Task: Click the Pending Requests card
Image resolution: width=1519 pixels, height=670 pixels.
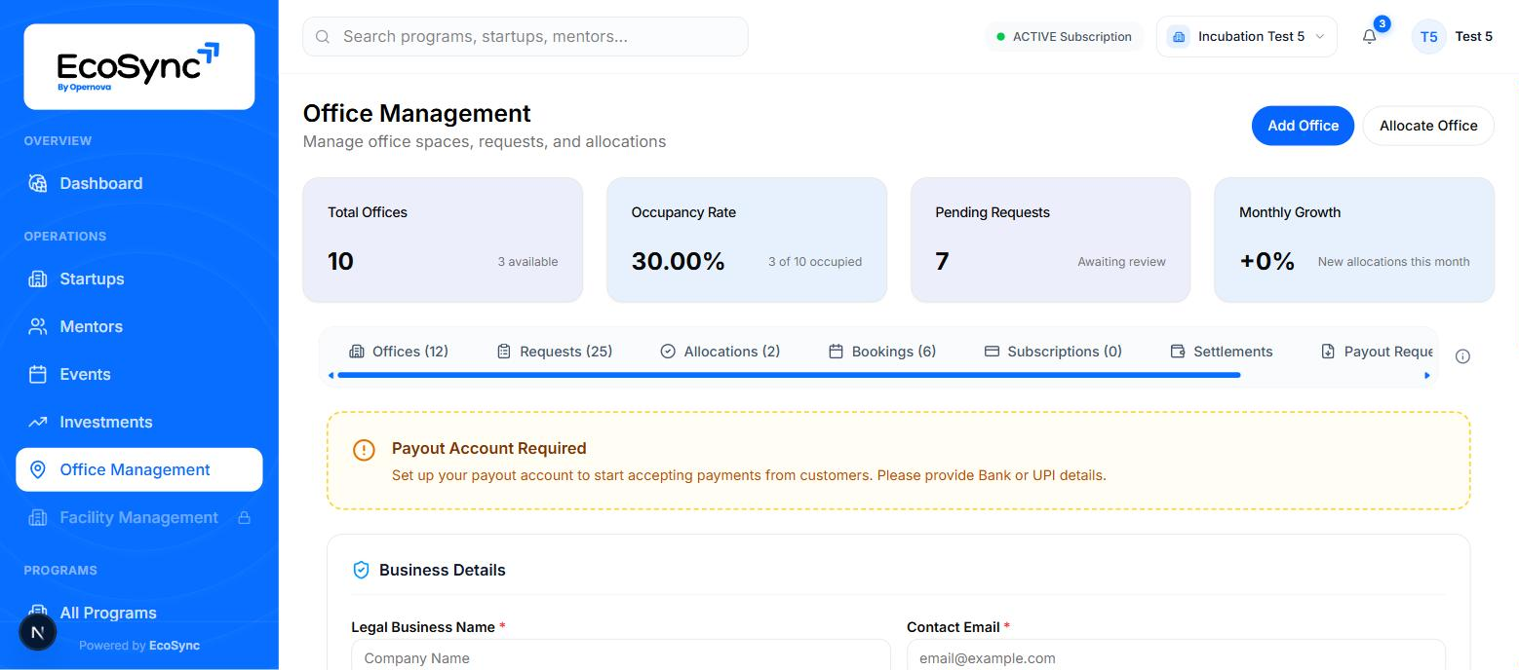Action: coord(1050,240)
